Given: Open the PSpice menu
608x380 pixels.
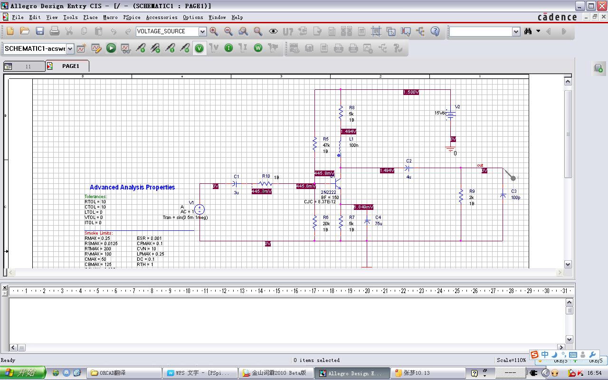Looking at the screenshot, I should [132, 17].
